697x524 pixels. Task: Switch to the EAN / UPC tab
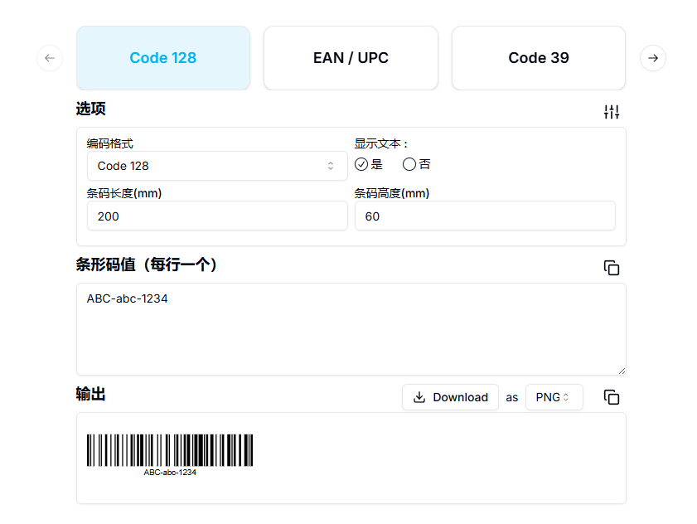point(351,58)
